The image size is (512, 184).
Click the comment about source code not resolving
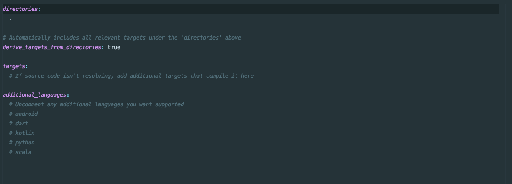tap(131, 76)
